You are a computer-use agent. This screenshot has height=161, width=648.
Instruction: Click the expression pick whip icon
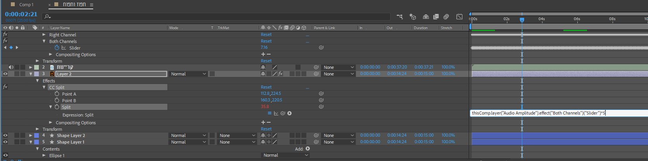click(283, 113)
